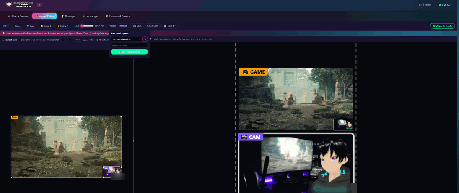The image size is (459, 193).
Task: Select the Cam crop tool
Action: pos(31,26)
